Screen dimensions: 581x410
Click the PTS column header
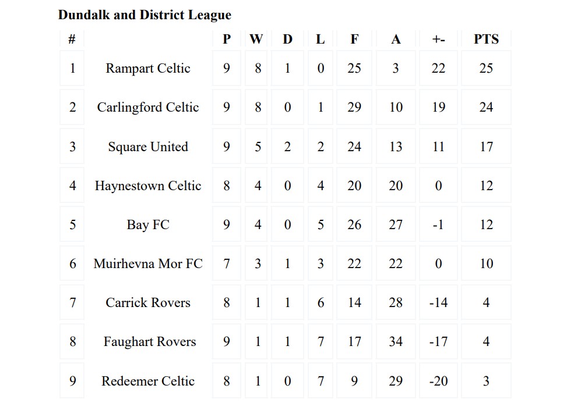coord(486,39)
